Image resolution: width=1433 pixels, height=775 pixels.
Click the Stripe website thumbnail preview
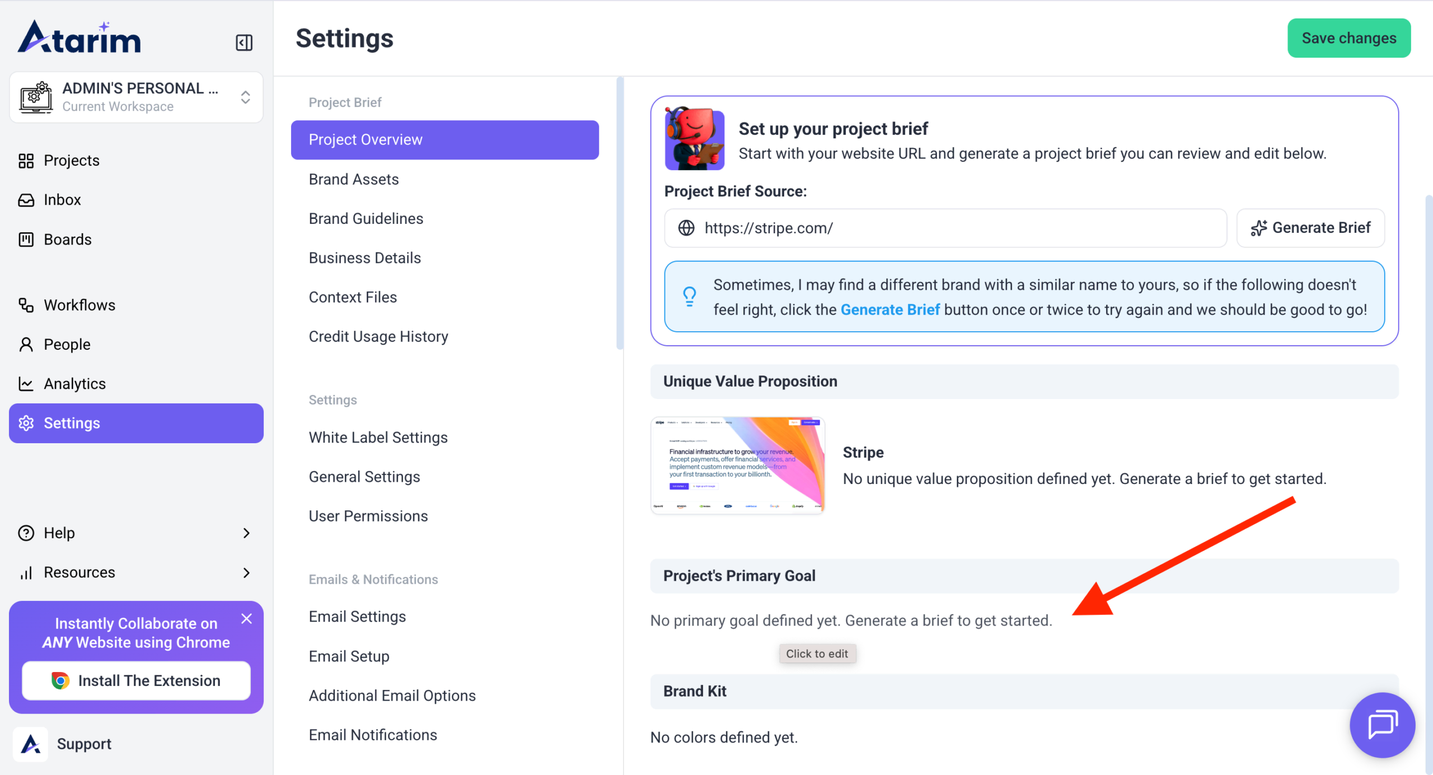click(x=737, y=466)
